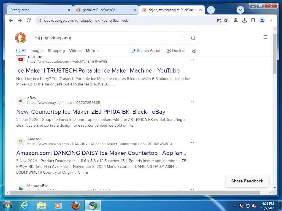Click the share page icon in address bar
The image size is (282, 211).
click(219, 20)
